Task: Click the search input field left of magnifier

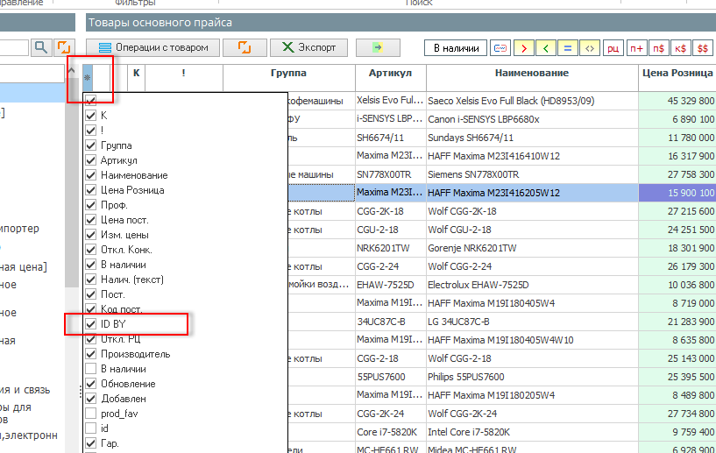Action: click(14, 47)
